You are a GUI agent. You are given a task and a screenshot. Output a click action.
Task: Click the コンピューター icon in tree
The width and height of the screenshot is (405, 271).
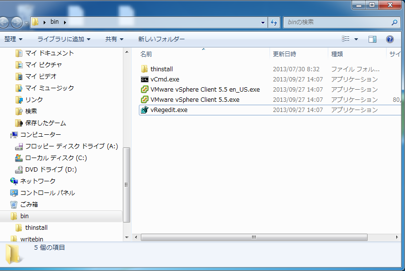coord(14,135)
